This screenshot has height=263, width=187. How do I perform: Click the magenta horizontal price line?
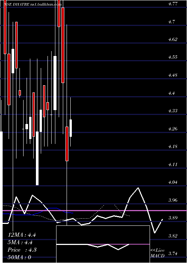[x=93, y=210]
